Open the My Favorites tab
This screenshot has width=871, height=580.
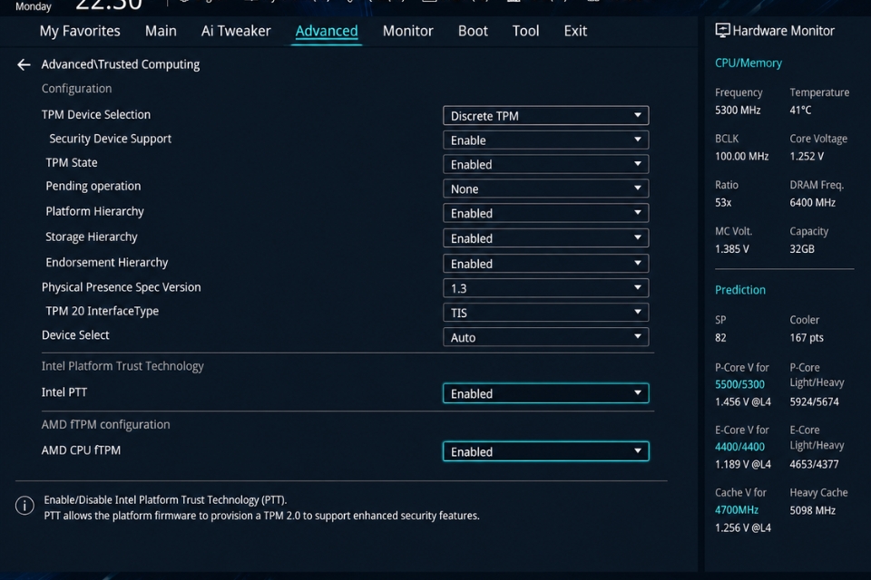pyautogui.click(x=80, y=31)
